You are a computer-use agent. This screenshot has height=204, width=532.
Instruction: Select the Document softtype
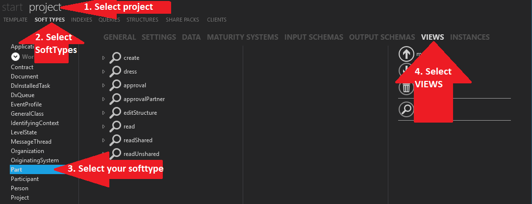click(x=25, y=76)
